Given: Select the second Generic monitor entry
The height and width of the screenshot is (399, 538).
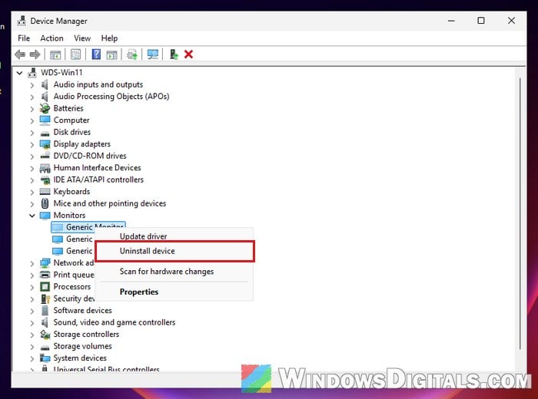Looking at the screenshot, I should 72,239.
